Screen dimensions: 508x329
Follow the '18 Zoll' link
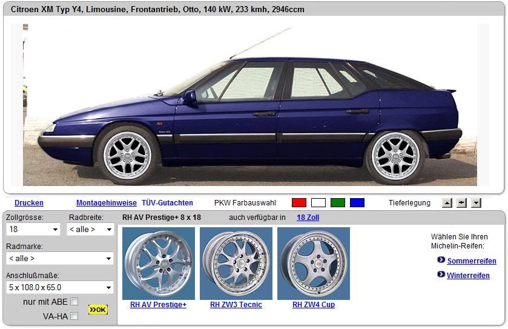308,218
